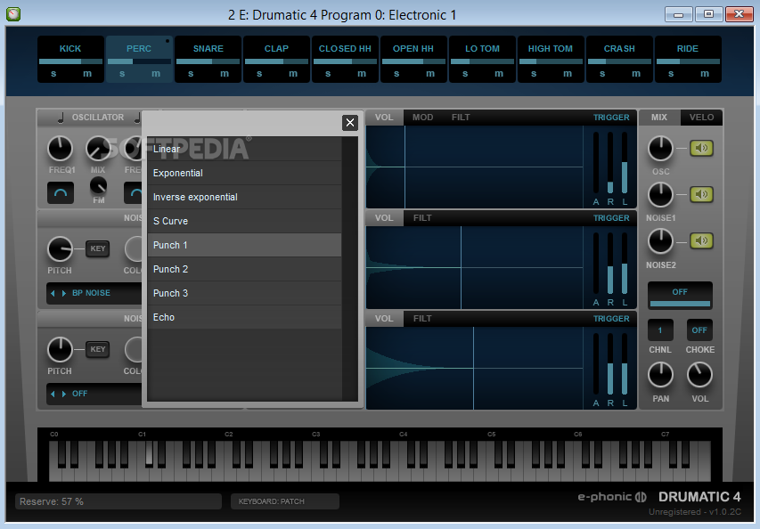Click the OSC mix knob
Image resolution: width=760 pixels, height=529 pixels.
[660, 149]
